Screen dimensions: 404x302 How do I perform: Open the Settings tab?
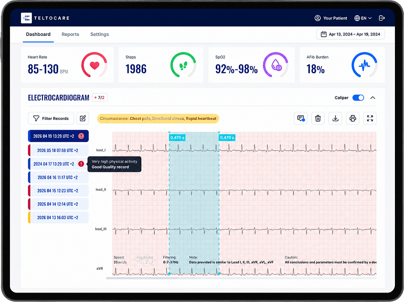(x=99, y=34)
